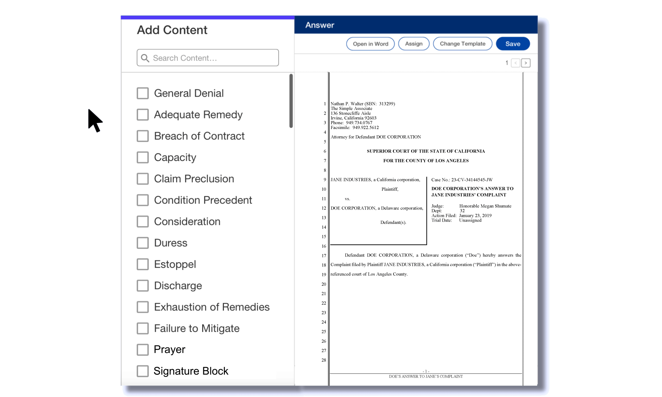The image size is (662, 397).
Task: Click the Case No. text in document
Action: point(462,180)
